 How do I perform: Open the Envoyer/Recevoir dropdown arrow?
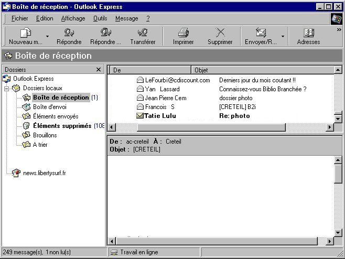pyautogui.click(x=283, y=36)
